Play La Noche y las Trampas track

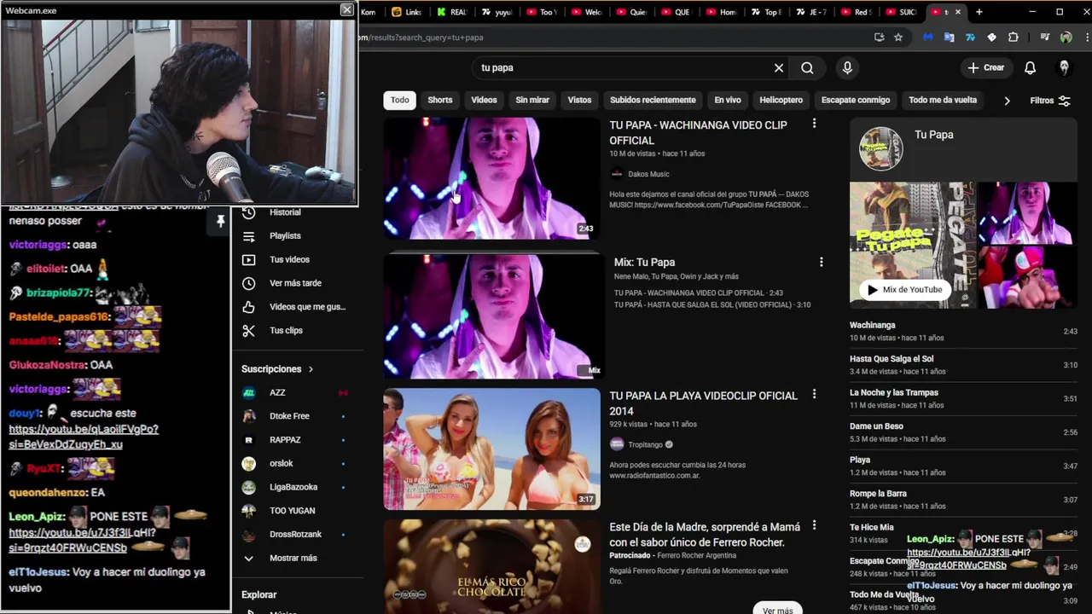[963, 398]
